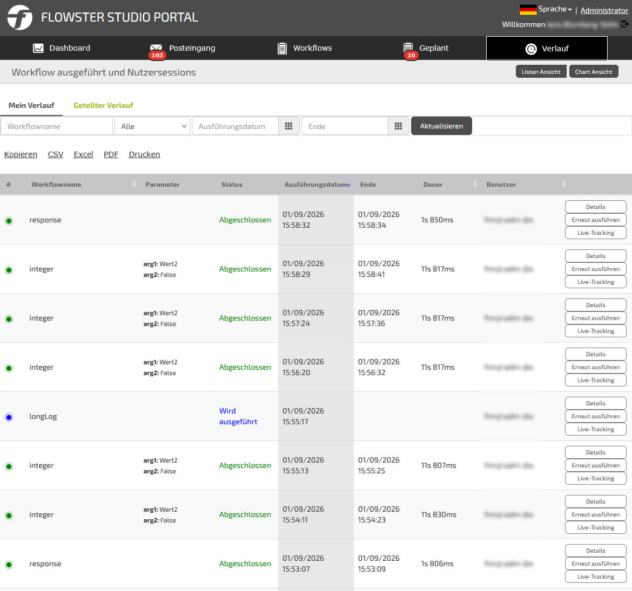Click the Flowster logo icon
632x591 pixels.
[20, 17]
